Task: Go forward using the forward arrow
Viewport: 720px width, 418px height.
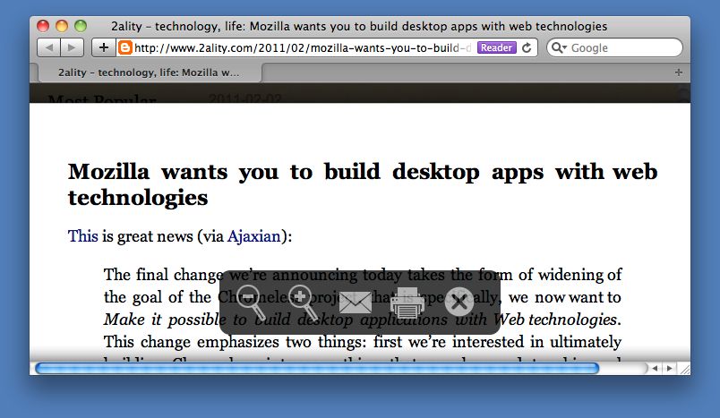Action: pos(72,47)
